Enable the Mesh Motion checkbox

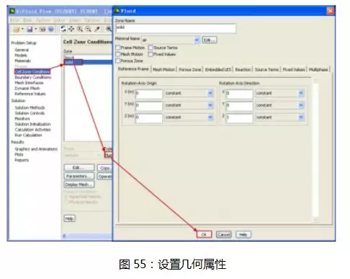pyautogui.click(x=118, y=54)
